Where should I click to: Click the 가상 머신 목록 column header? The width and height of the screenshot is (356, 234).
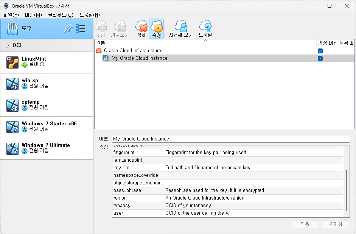335,43
